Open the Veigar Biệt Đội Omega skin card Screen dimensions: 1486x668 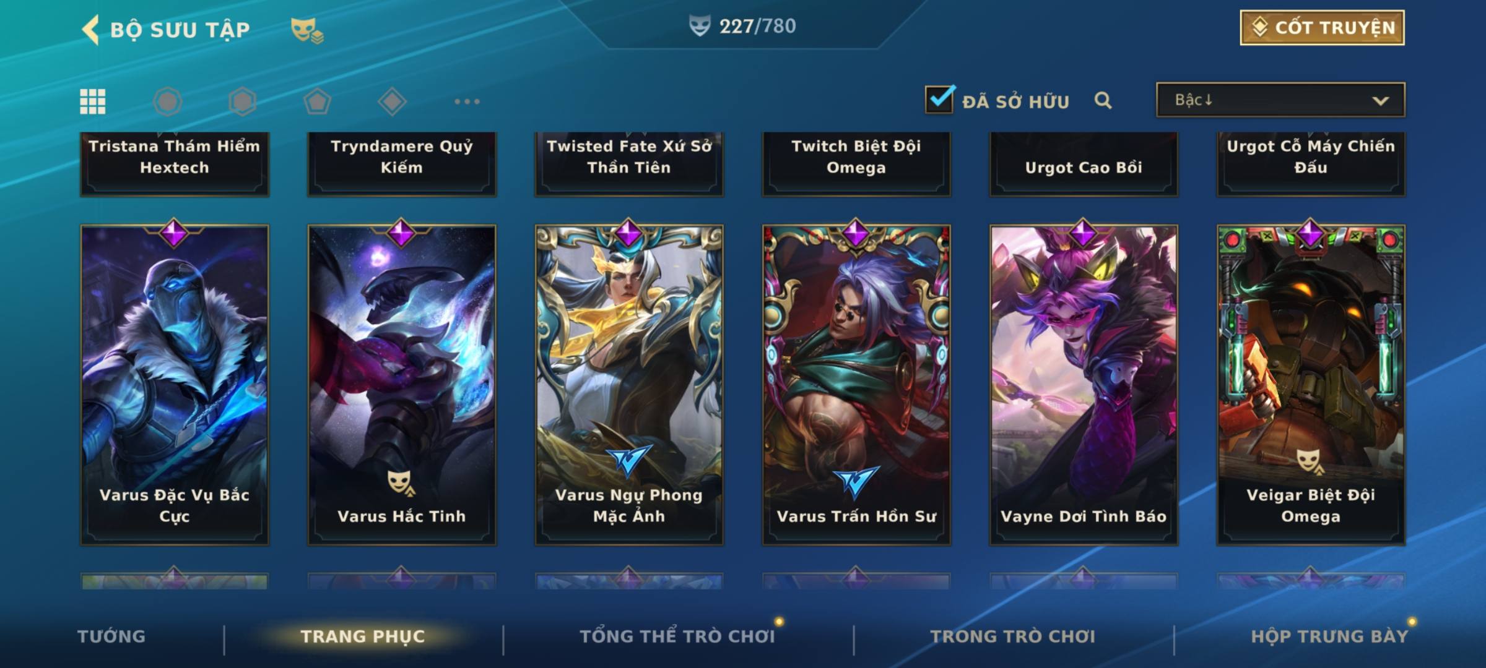pyautogui.click(x=1311, y=385)
